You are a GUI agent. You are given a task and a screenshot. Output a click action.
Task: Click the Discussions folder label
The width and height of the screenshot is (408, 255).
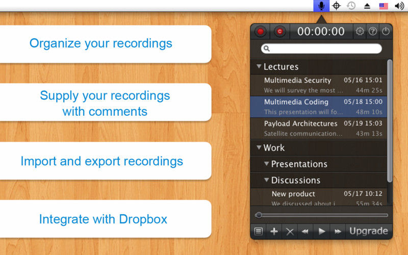pos(296,180)
